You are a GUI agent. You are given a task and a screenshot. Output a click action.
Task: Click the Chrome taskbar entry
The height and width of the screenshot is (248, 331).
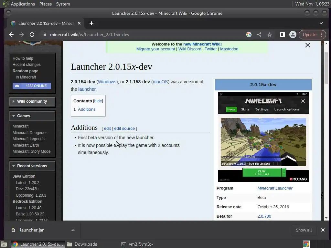(38, 244)
